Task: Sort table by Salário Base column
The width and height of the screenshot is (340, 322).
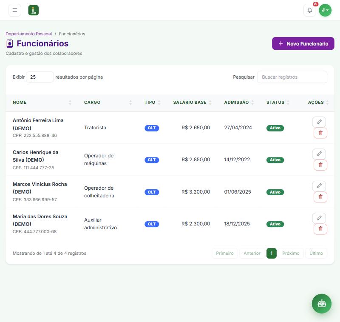Action: click(192, 103)
